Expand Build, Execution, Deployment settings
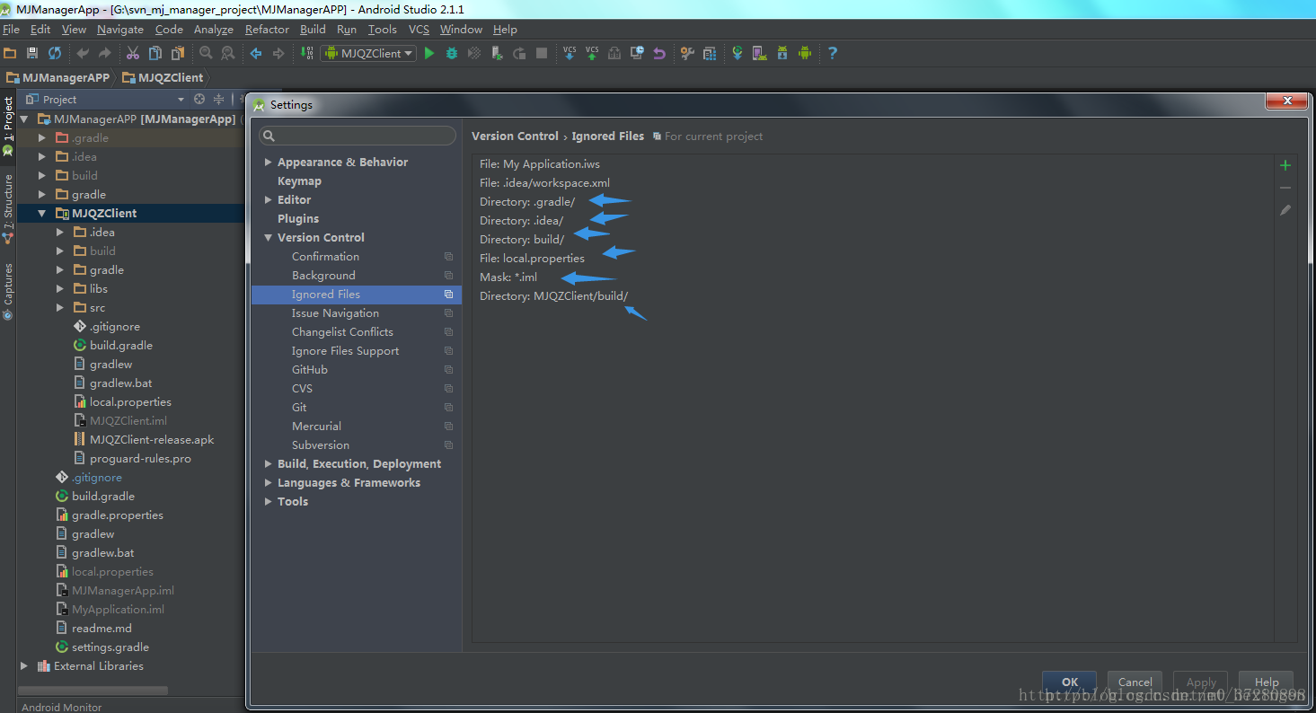The width and height of the screenshot is (1316, 713). pyautogui.click(x=268, y=464)
